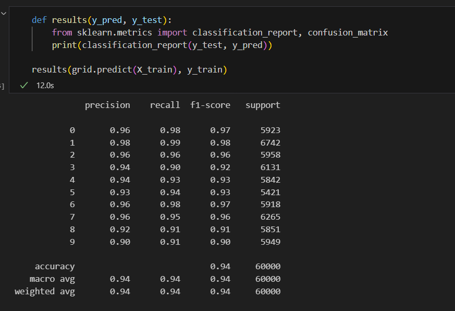
Task: Click the 'accuracy' row label
Action: [x=55, y=267]
